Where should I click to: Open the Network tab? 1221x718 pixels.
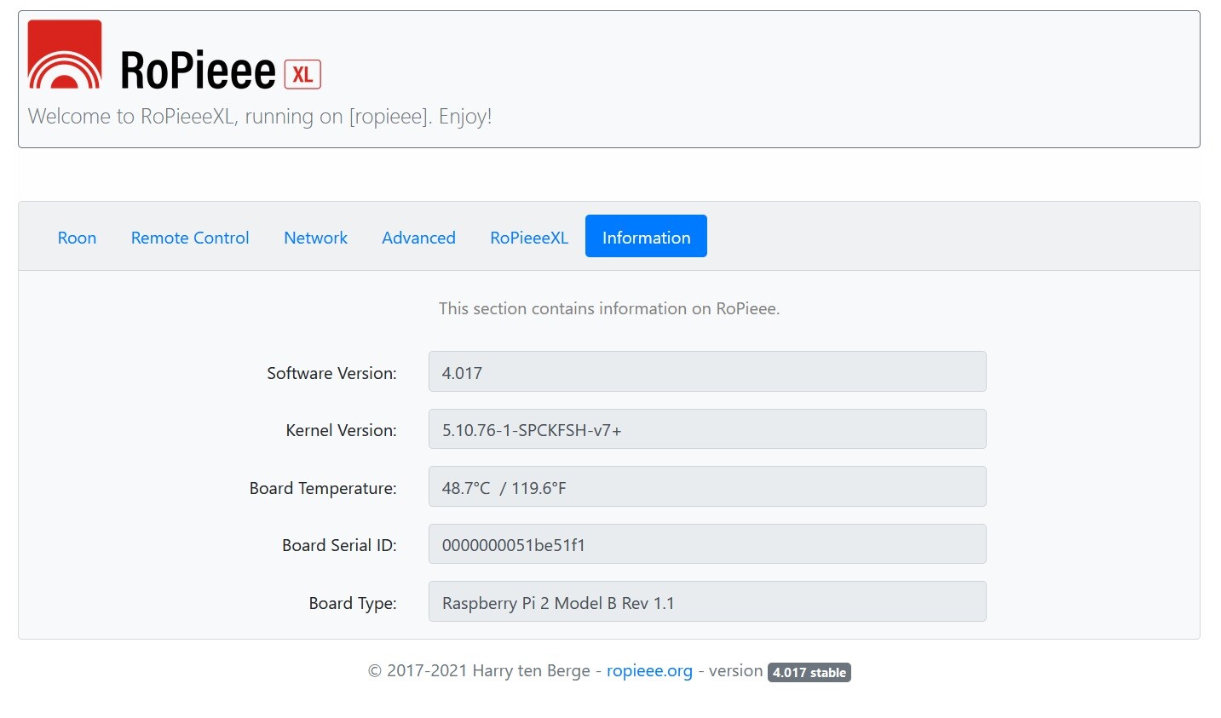point(315,238)
